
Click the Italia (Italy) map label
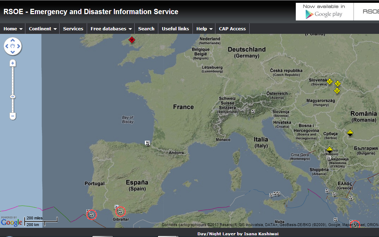tap(261, 142)
